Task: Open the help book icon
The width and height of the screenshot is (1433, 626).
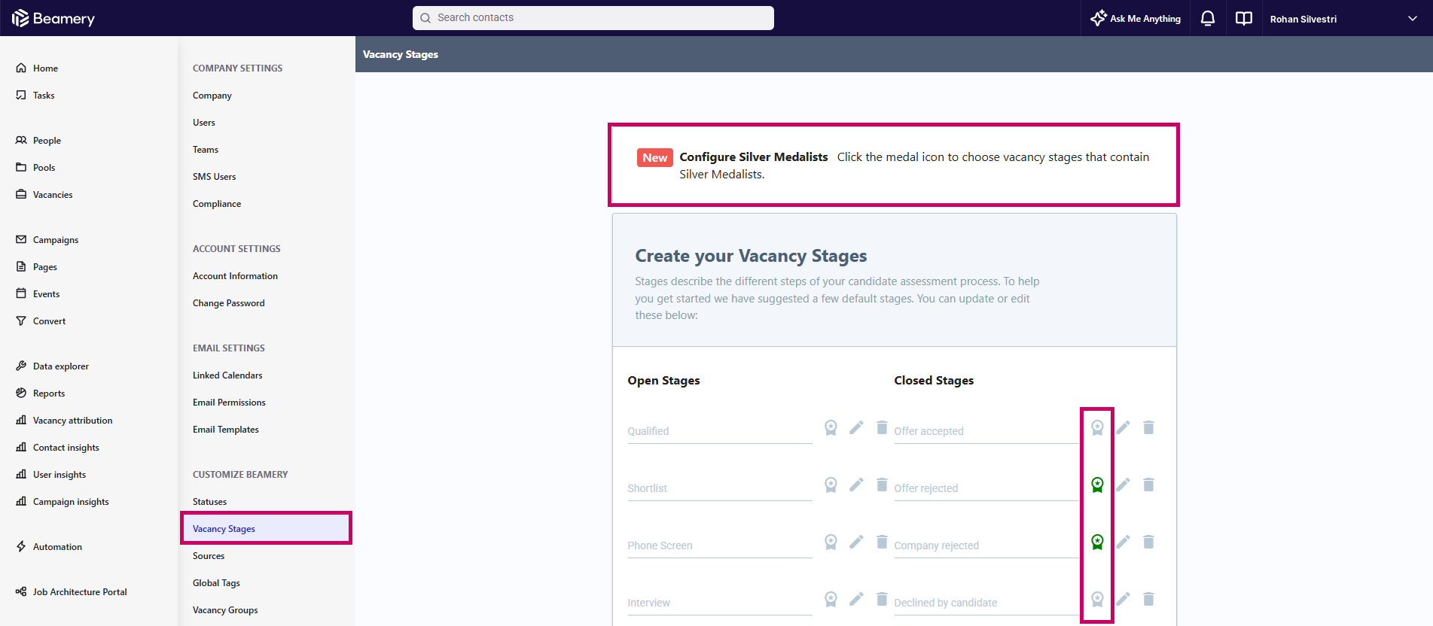Action: 1244,18
